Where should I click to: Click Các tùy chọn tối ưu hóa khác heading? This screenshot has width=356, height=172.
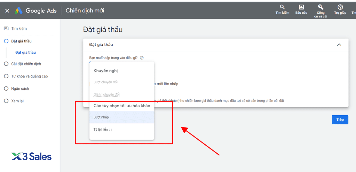pyautogui.click(x=122, y=105)
